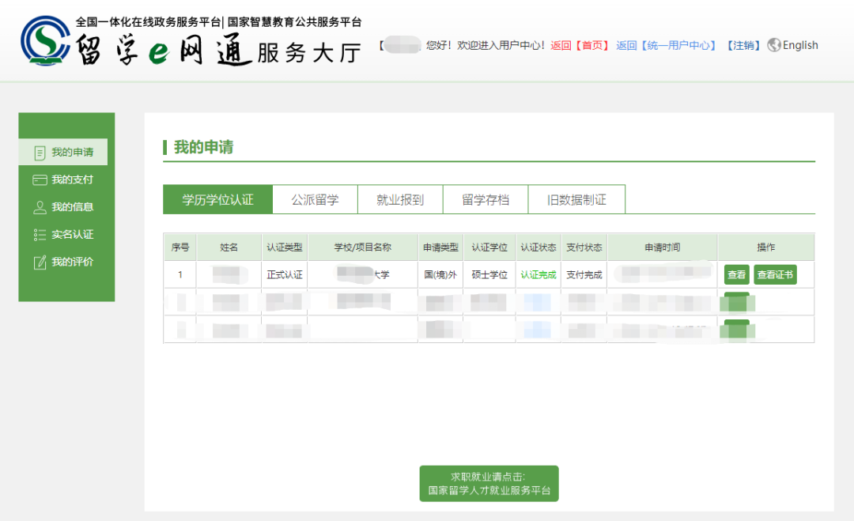
Task: Click the person icon beside 我的信息
Action: (40, 207)
